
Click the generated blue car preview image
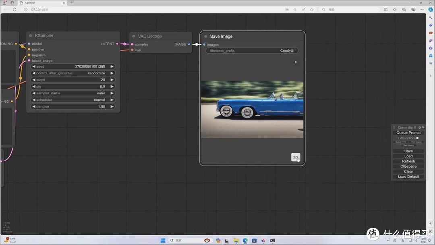tap(252, 109)
